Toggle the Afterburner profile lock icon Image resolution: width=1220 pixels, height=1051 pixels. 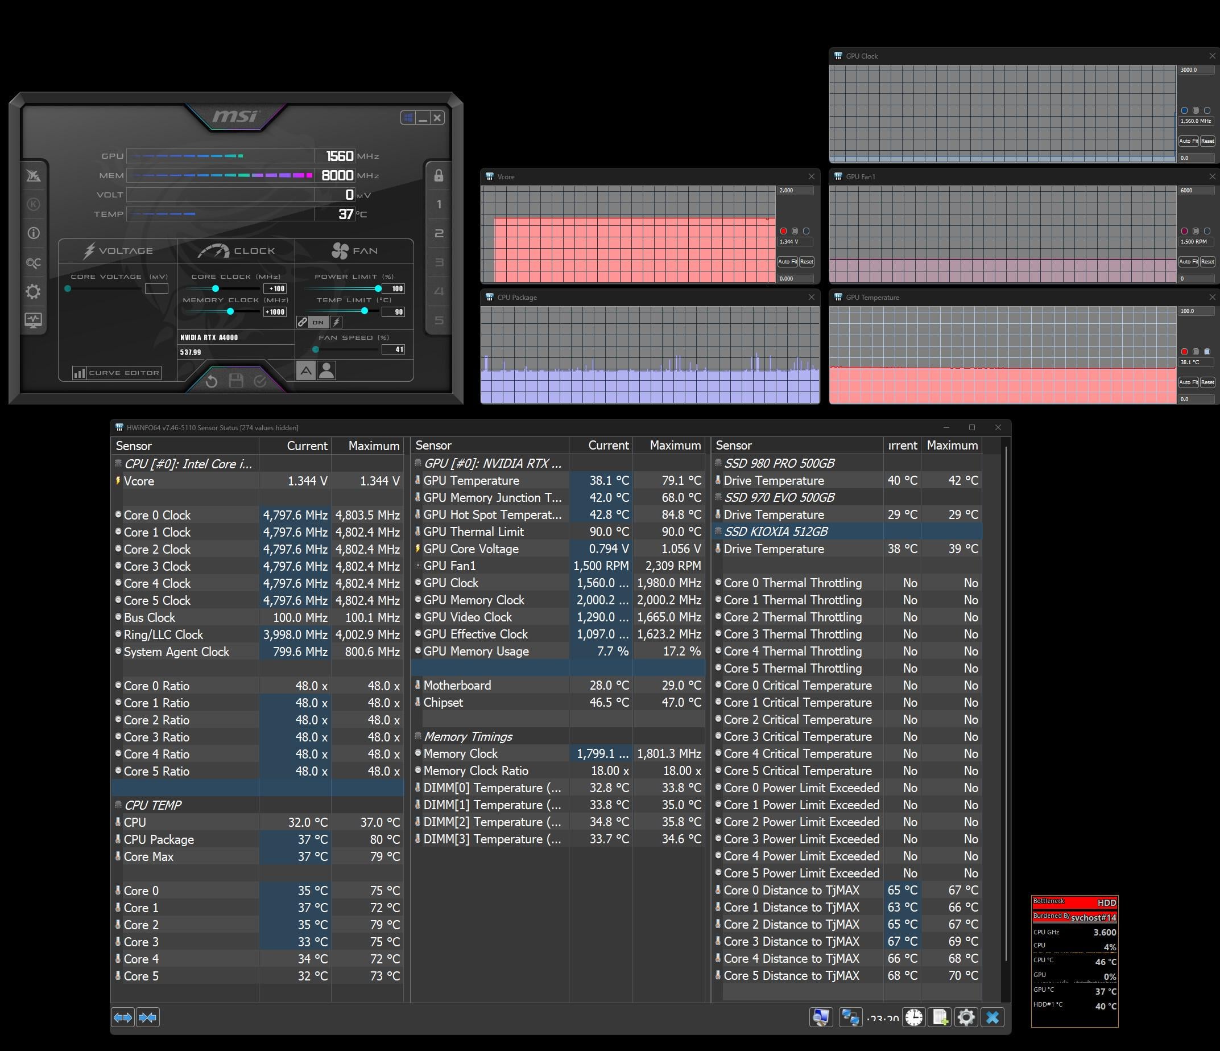coord(439,176)
